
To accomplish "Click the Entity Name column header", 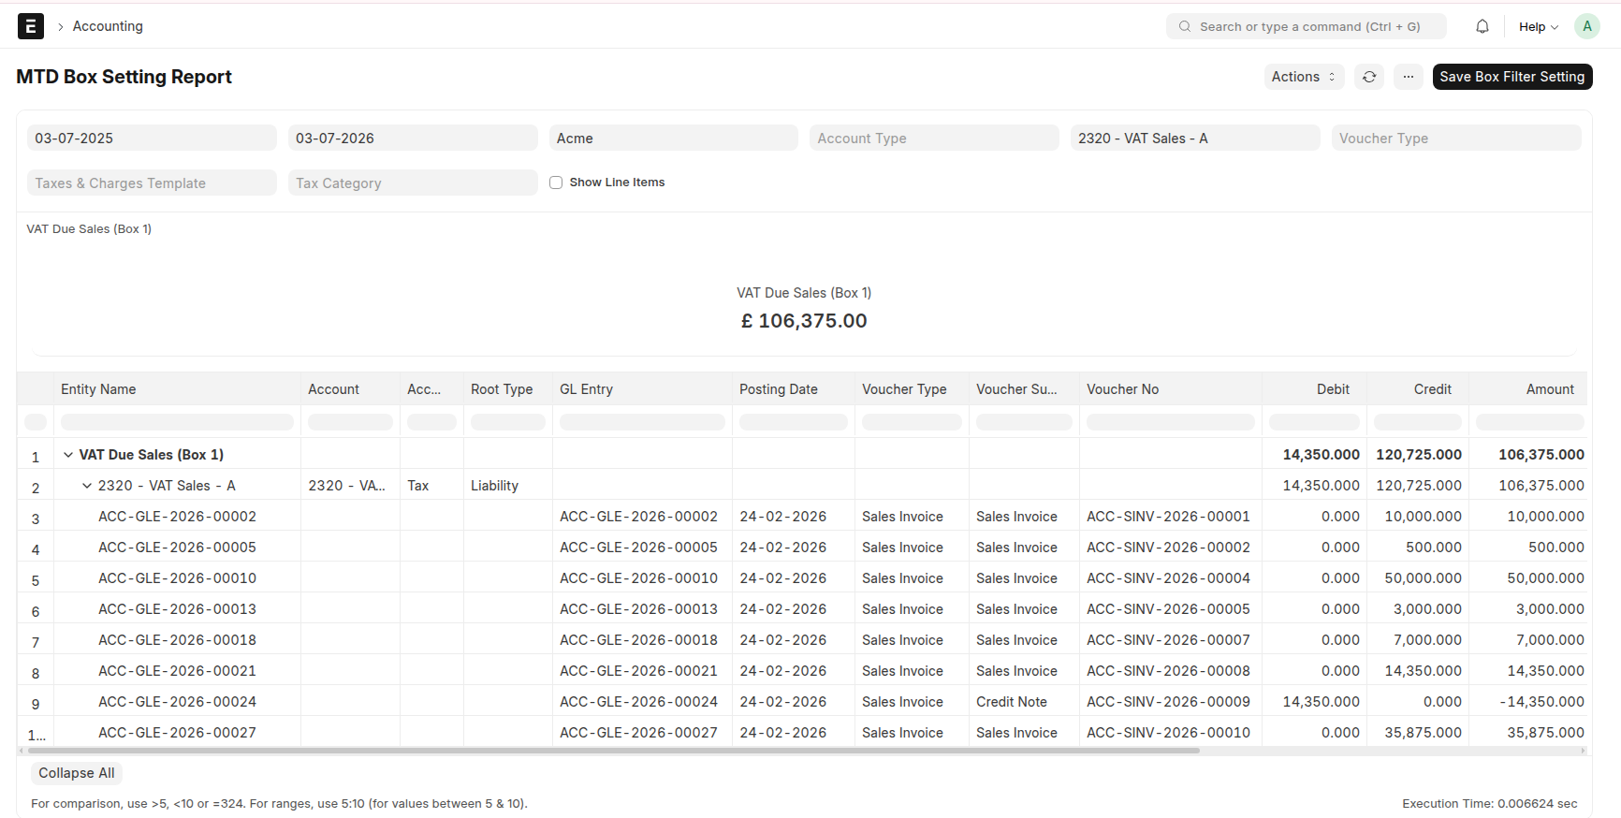I will tap(177, 389).
